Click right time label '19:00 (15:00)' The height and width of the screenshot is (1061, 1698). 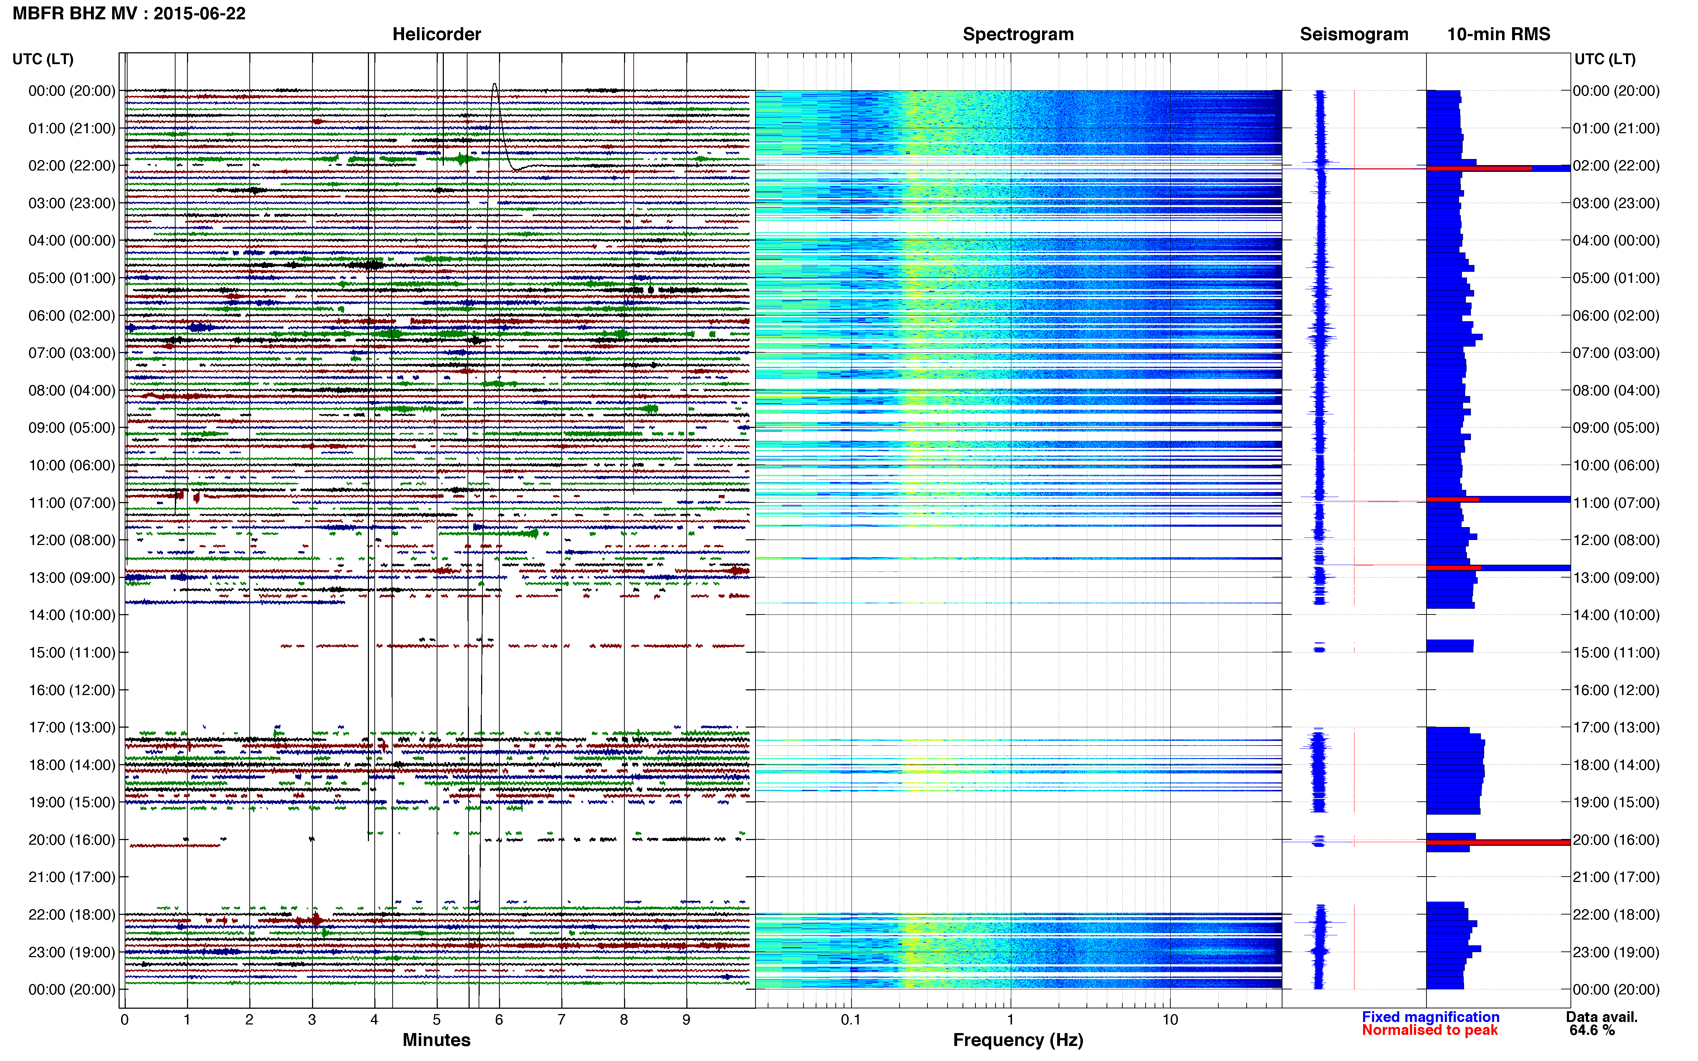(1616, 802)
